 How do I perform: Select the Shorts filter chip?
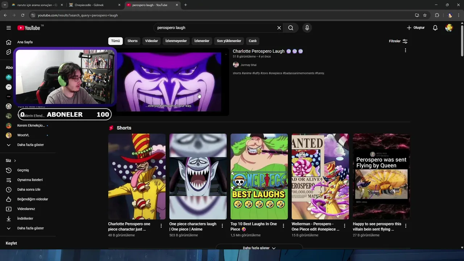pos(132,41)
